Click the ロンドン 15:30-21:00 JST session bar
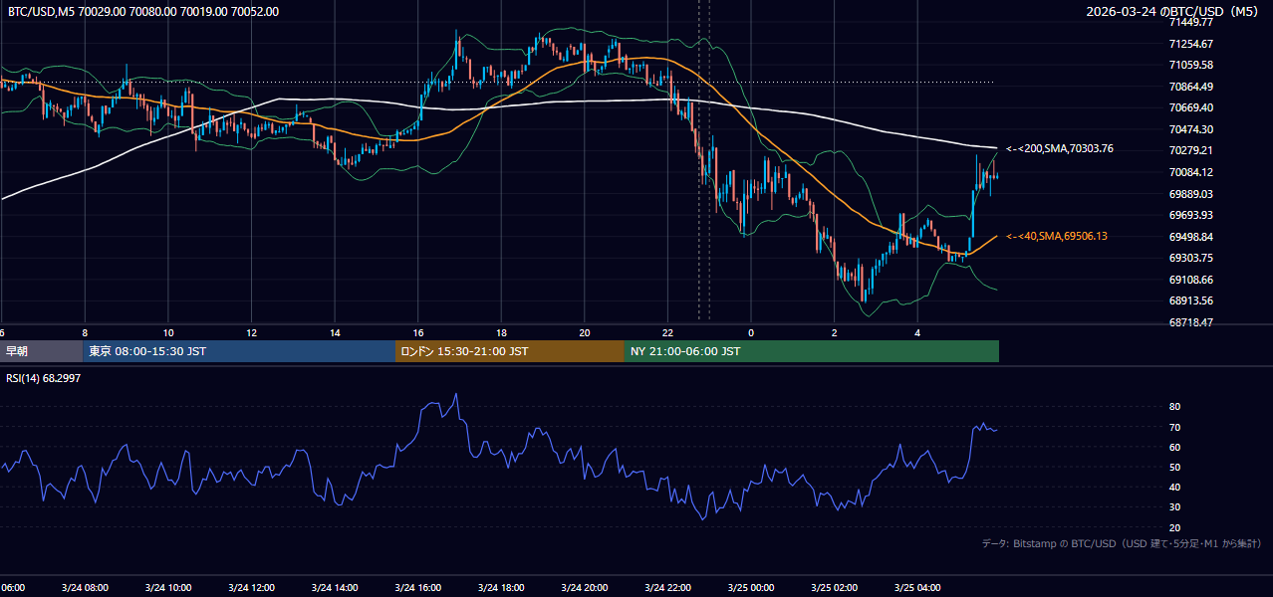The image size is (1273, 597). coord(510,351)
